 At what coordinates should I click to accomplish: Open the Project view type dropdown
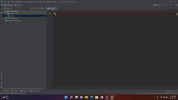coord(8,8)
